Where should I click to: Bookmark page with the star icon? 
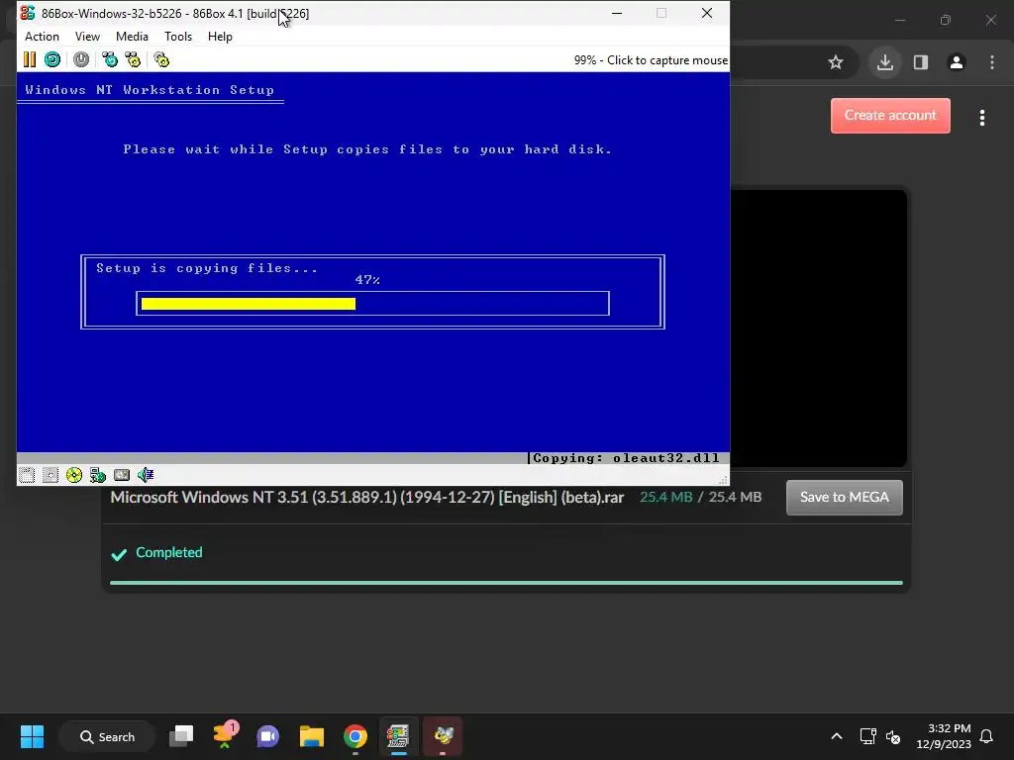(836, 62)
